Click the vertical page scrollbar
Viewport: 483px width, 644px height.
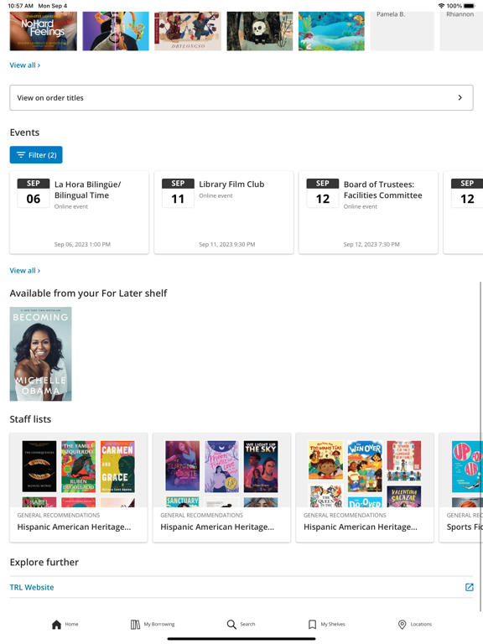(x=480, y=446)
